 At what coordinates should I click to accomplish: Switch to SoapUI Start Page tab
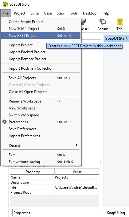point(116,38)
